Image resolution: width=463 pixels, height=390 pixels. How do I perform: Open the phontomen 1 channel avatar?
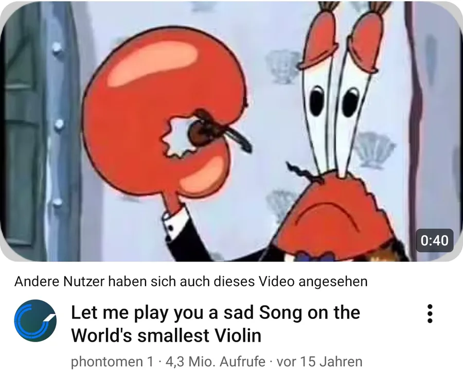coord(35,321)
